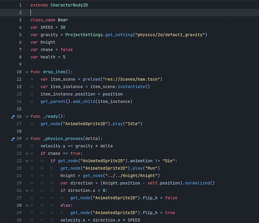Click the ProjectSettings identifier on line 5

[84, 35]
